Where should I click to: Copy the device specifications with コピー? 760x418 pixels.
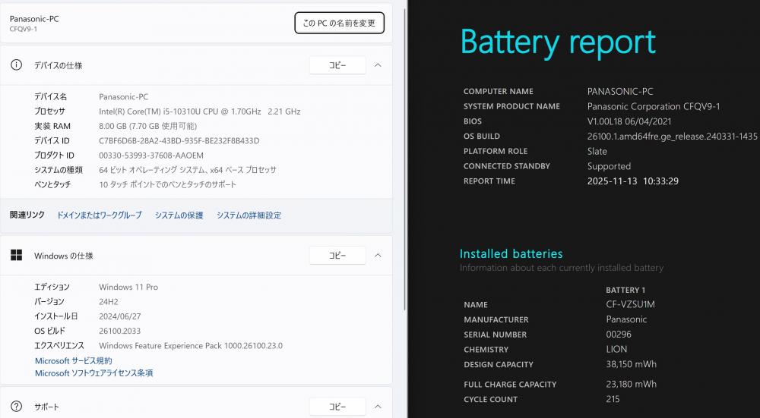(337, 65)
